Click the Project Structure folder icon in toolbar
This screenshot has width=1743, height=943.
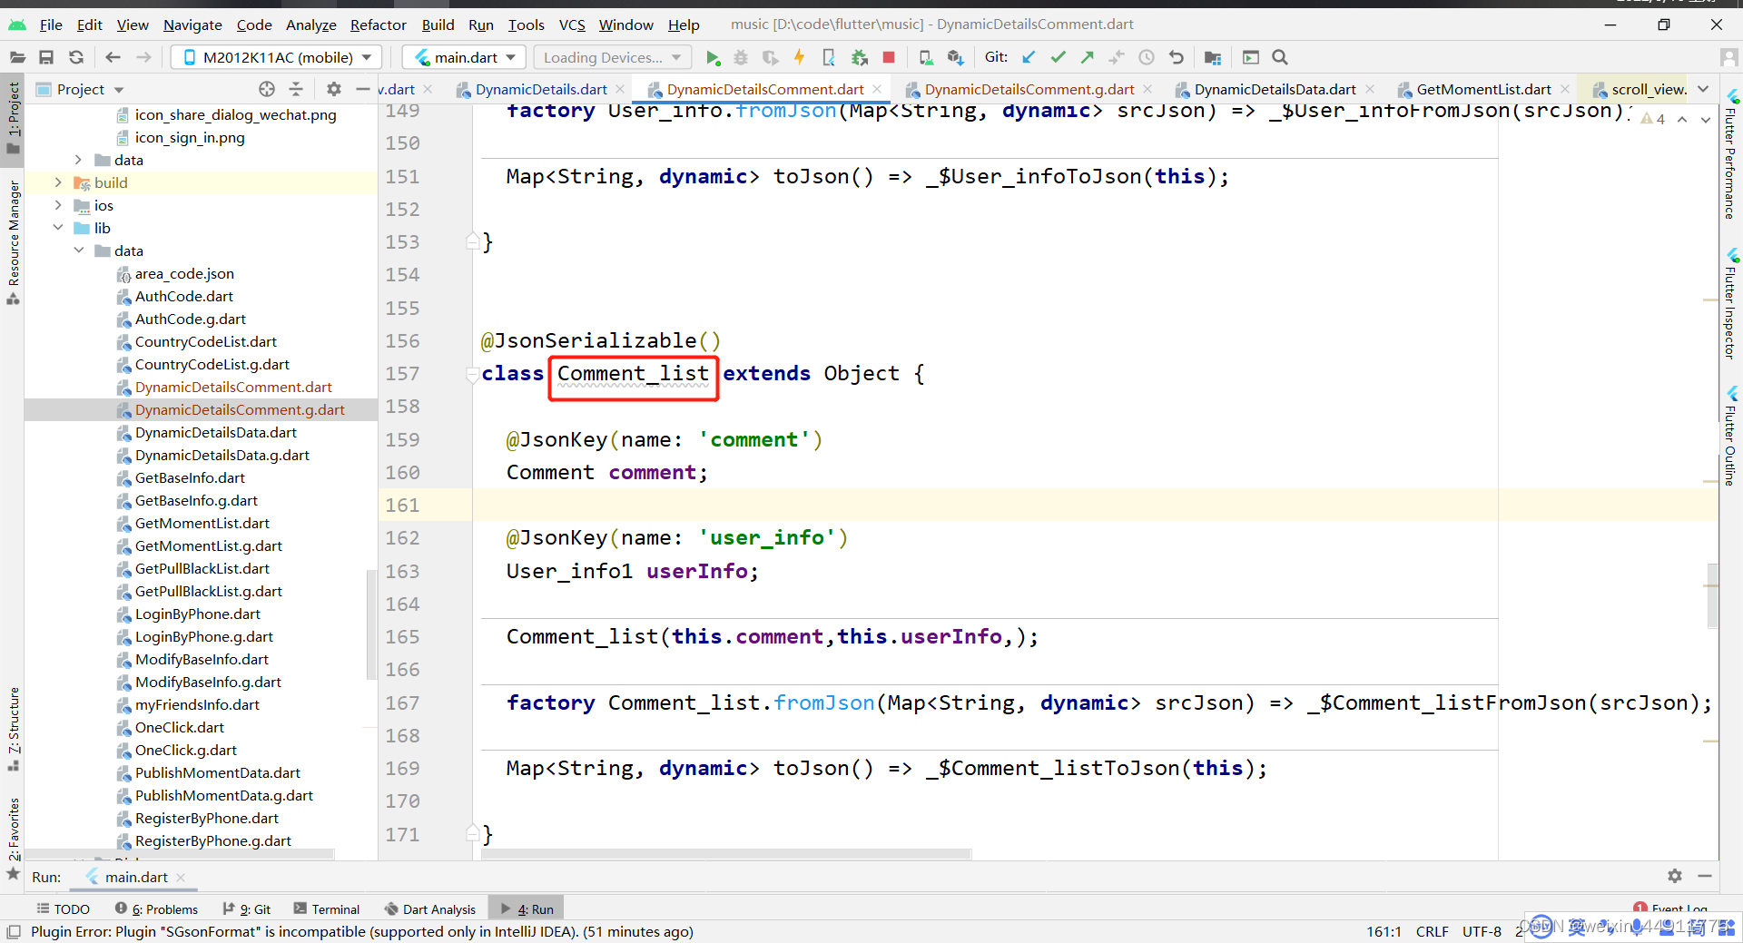[1213, 57]
